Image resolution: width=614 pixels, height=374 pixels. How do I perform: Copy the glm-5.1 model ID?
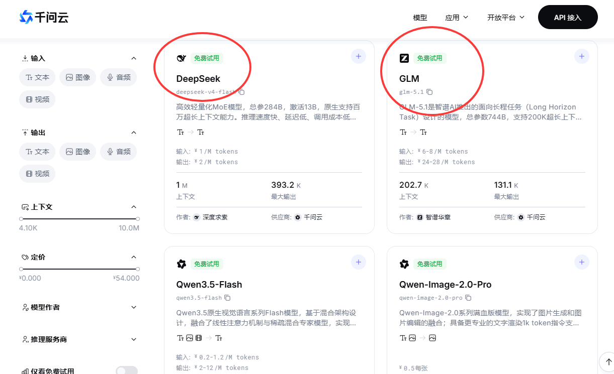coord(429,92)
